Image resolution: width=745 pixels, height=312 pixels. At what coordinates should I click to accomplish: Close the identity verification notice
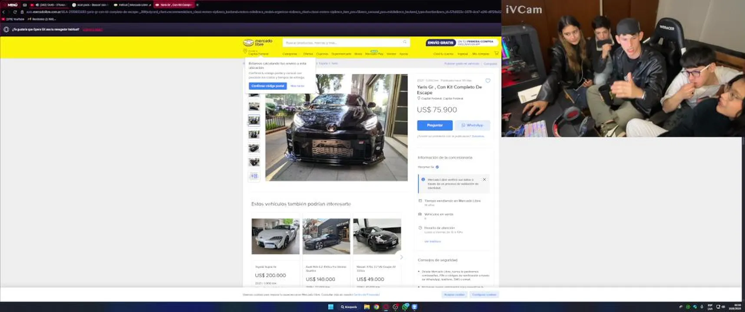[485, 179]
